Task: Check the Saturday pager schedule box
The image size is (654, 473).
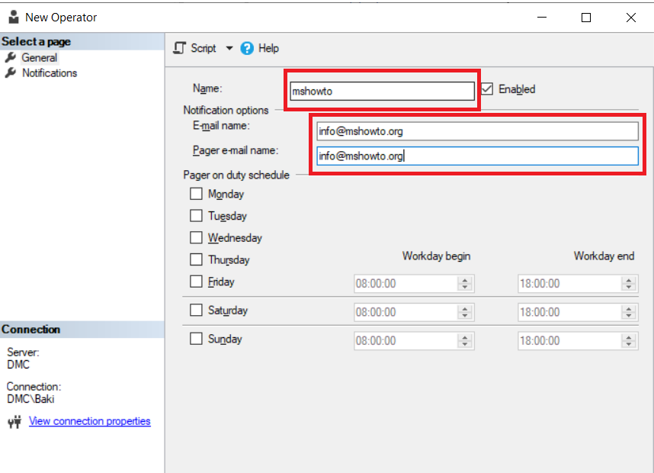Action: [196, 310]
